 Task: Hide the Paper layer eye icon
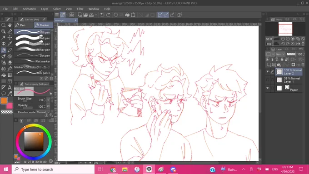click(x=267, y=88)
